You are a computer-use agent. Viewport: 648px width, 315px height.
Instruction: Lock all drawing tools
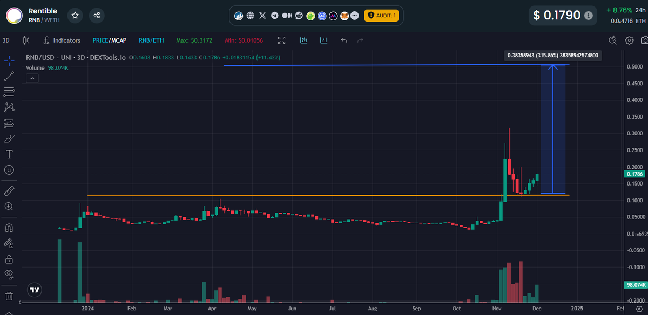click(x=9, y=259)
